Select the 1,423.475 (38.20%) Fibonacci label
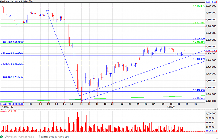The width and height of the screenshot is (218, 139). point(12,64)
